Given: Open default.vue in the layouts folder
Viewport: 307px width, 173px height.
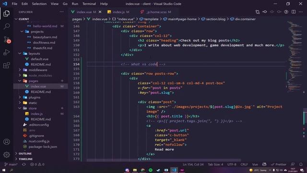Looking at the screenshot, I should pyautogui.click(x=39, y=59).
